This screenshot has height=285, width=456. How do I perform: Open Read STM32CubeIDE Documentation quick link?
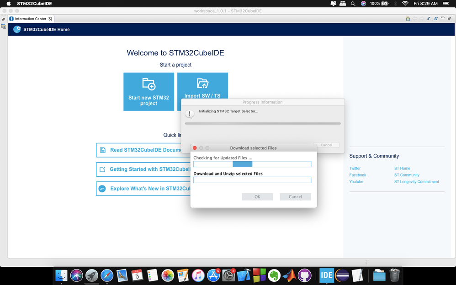pyautogui.click(x=139, y=150)
